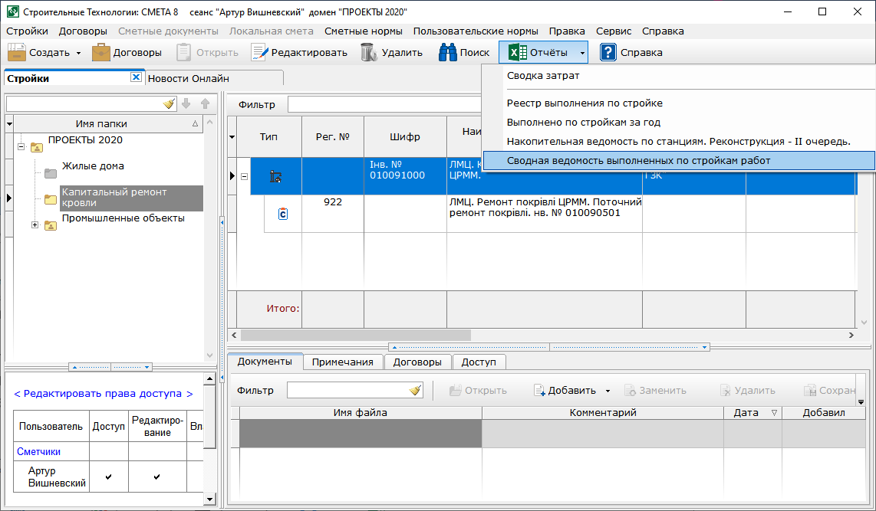Viewport: 876px width, 511px height.
Task: Click Редактировать права доступа link
Action: pos(104,393)
